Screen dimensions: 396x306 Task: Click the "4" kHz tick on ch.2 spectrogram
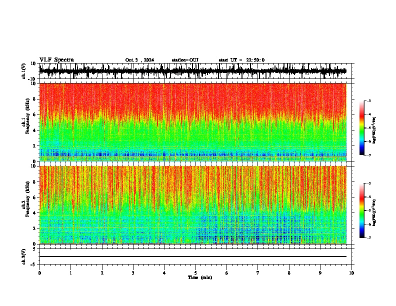34,213
